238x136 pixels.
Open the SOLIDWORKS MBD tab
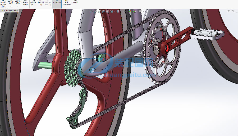[x=10, y=11]
